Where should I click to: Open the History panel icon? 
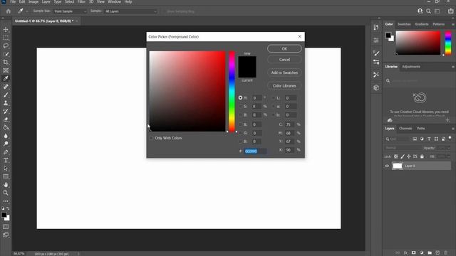[376, 27]
